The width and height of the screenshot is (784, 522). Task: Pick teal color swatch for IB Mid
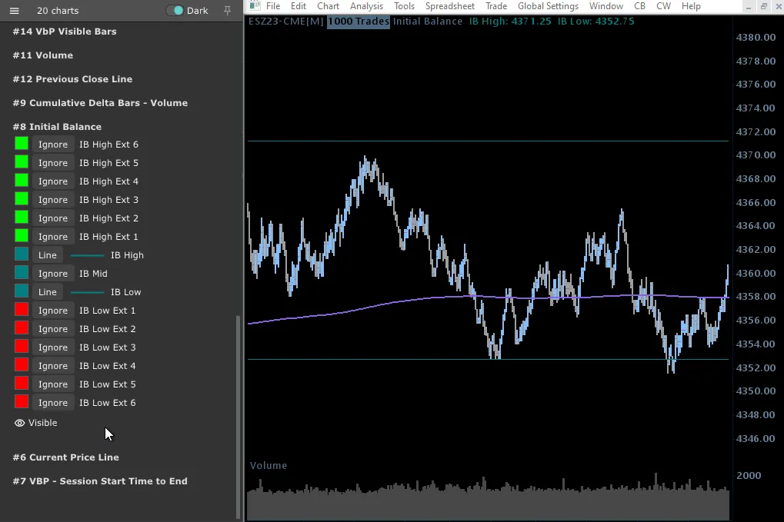coord(22,274)
